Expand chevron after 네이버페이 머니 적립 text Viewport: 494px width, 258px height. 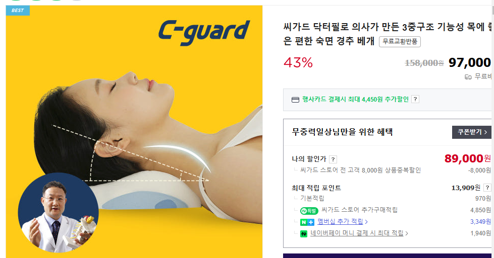pos(407,233)
